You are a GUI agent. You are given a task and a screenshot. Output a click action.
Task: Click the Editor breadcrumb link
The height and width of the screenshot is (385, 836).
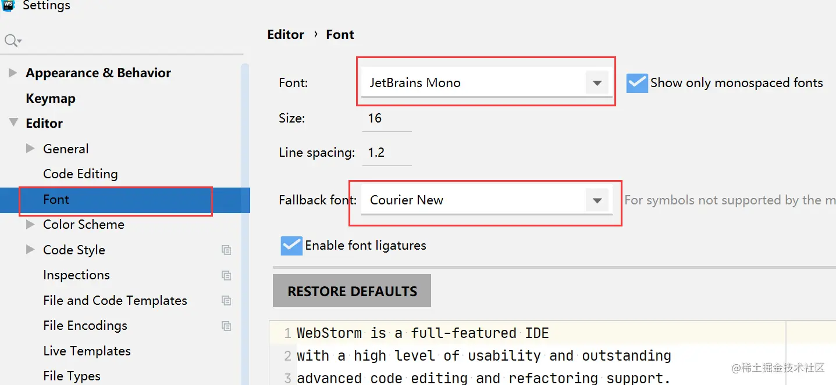(286, 35)
